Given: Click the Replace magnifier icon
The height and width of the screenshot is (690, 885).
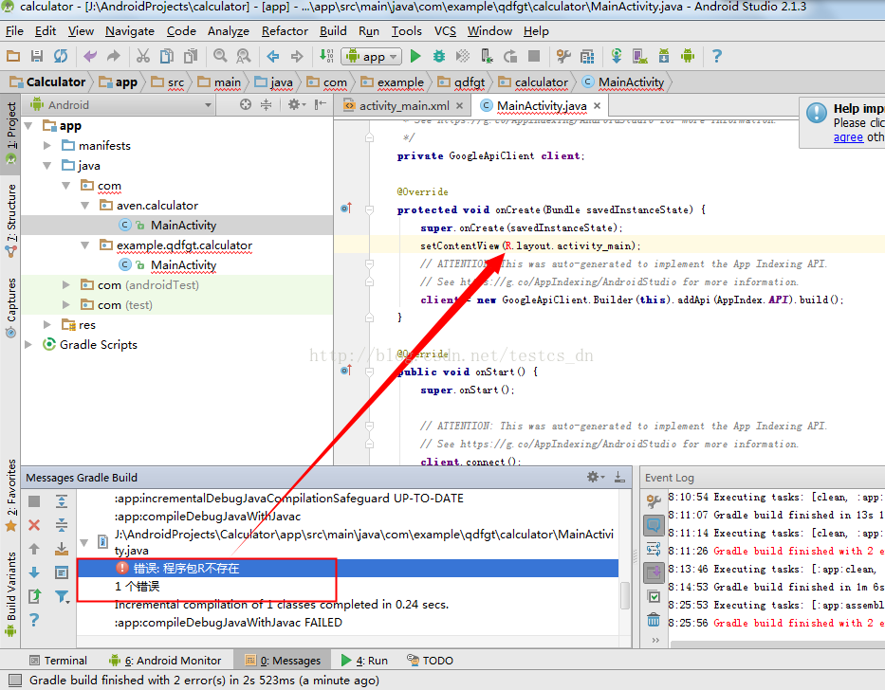Looking at the screenshot, I should [243, 56].
